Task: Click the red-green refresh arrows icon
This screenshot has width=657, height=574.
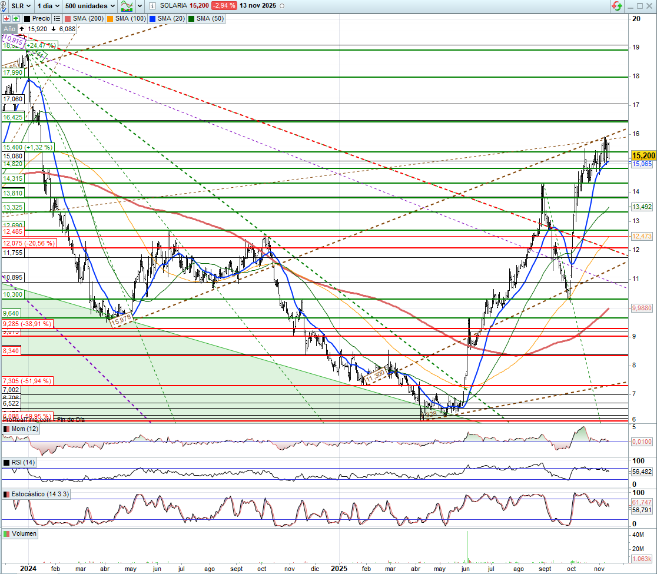Action: (616, 6)
